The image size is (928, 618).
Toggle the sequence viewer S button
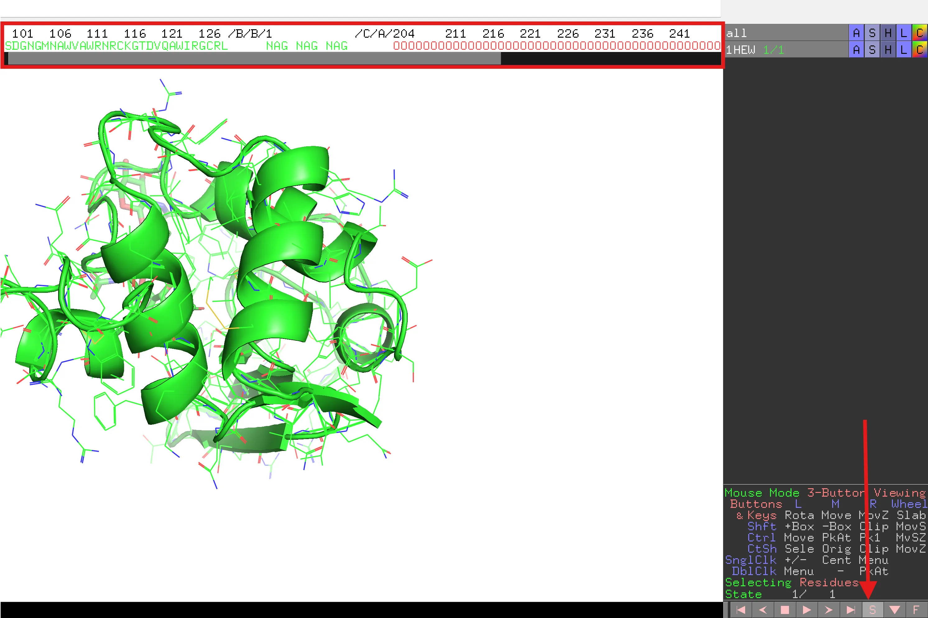pos(872,610)
